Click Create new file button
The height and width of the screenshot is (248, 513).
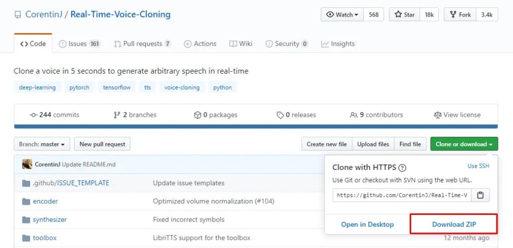[327, 144]
